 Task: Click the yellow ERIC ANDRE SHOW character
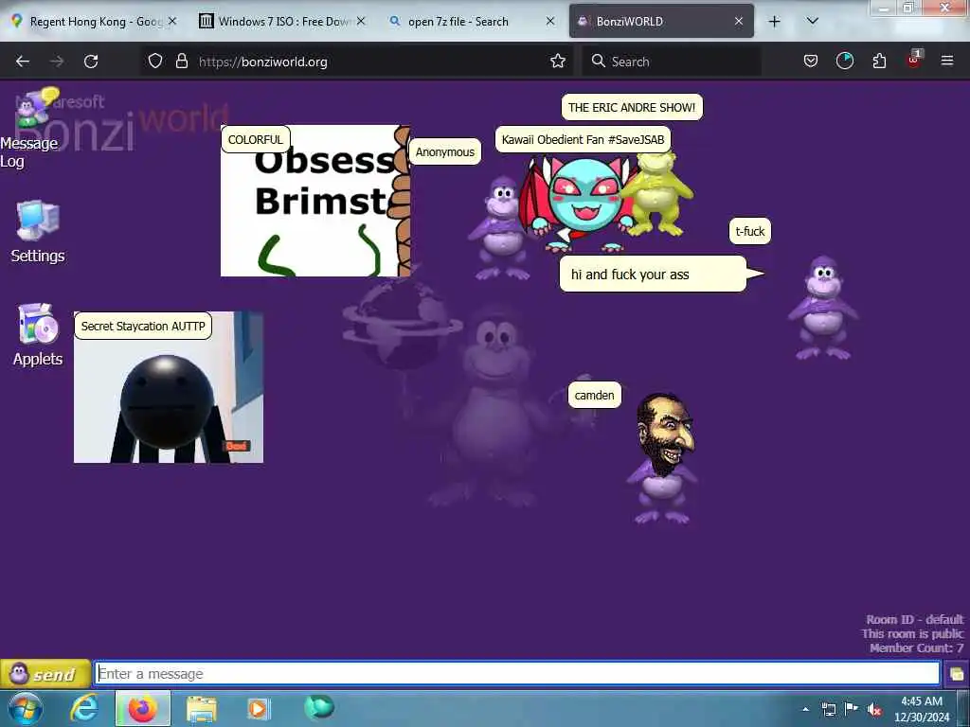point(659,195)
